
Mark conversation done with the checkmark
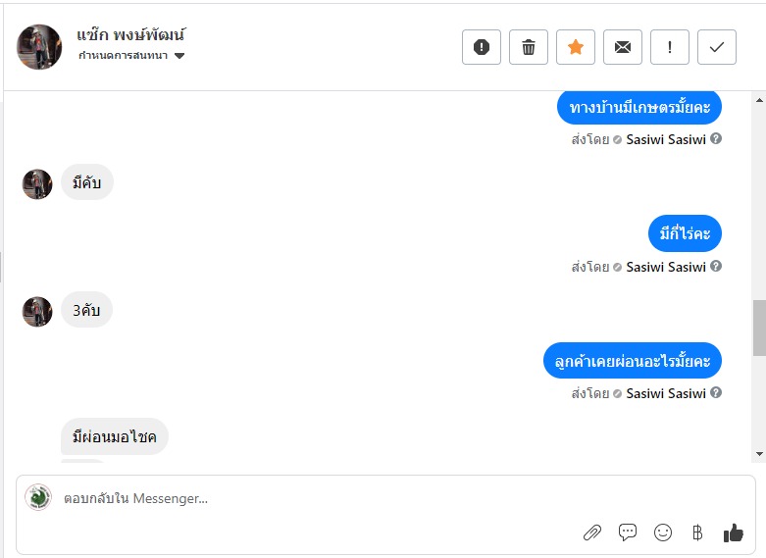pos(717,47)
